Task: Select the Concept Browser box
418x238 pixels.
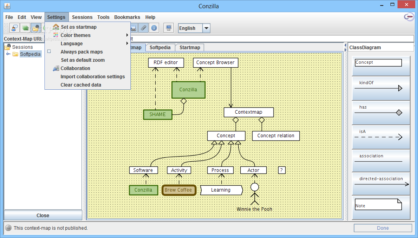Action: (216, 63)
